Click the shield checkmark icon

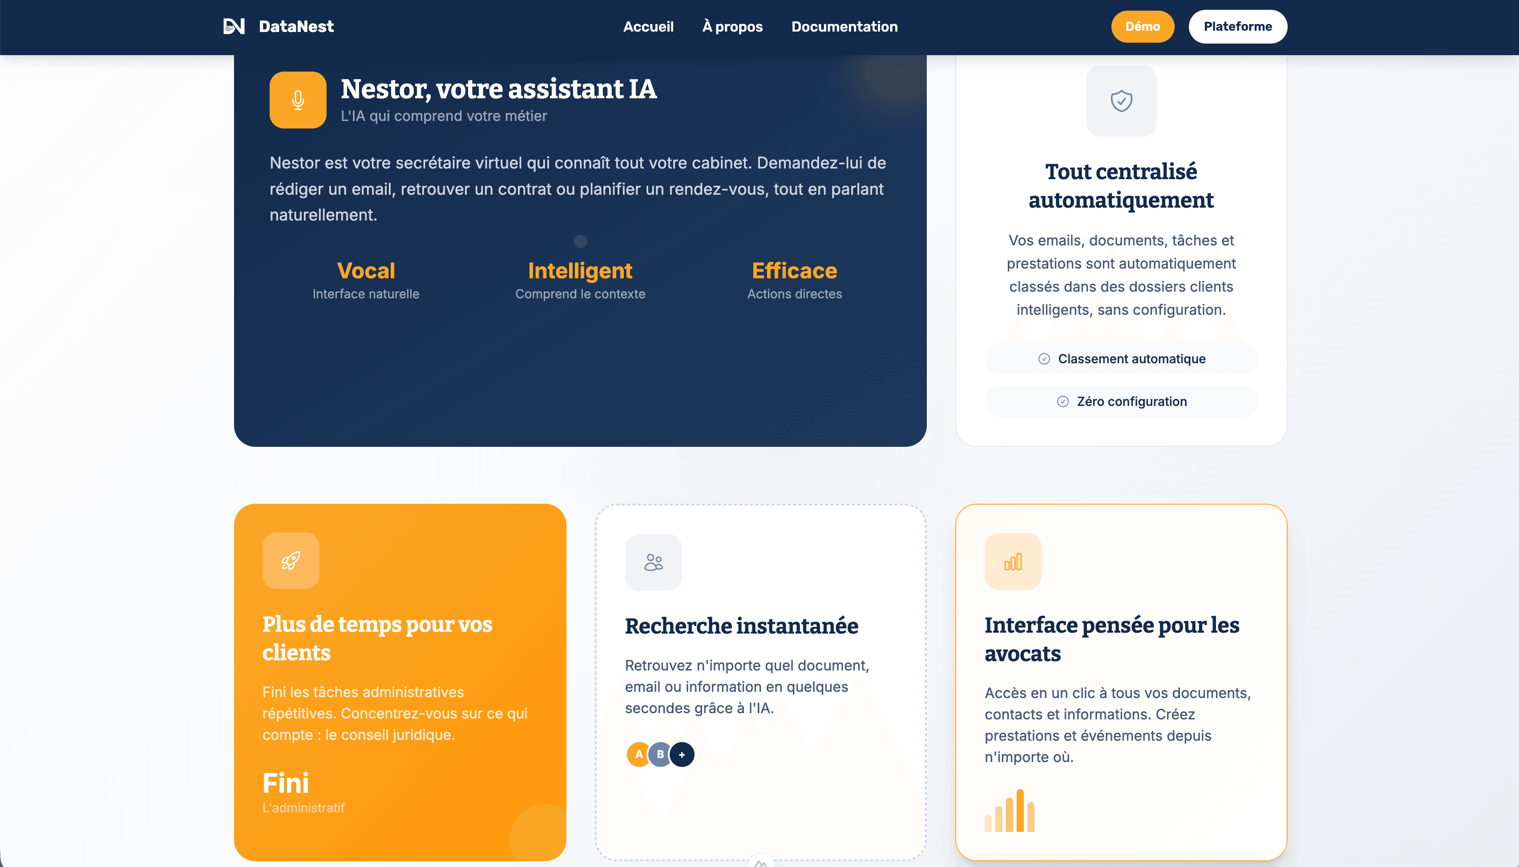pos(1121,100)
